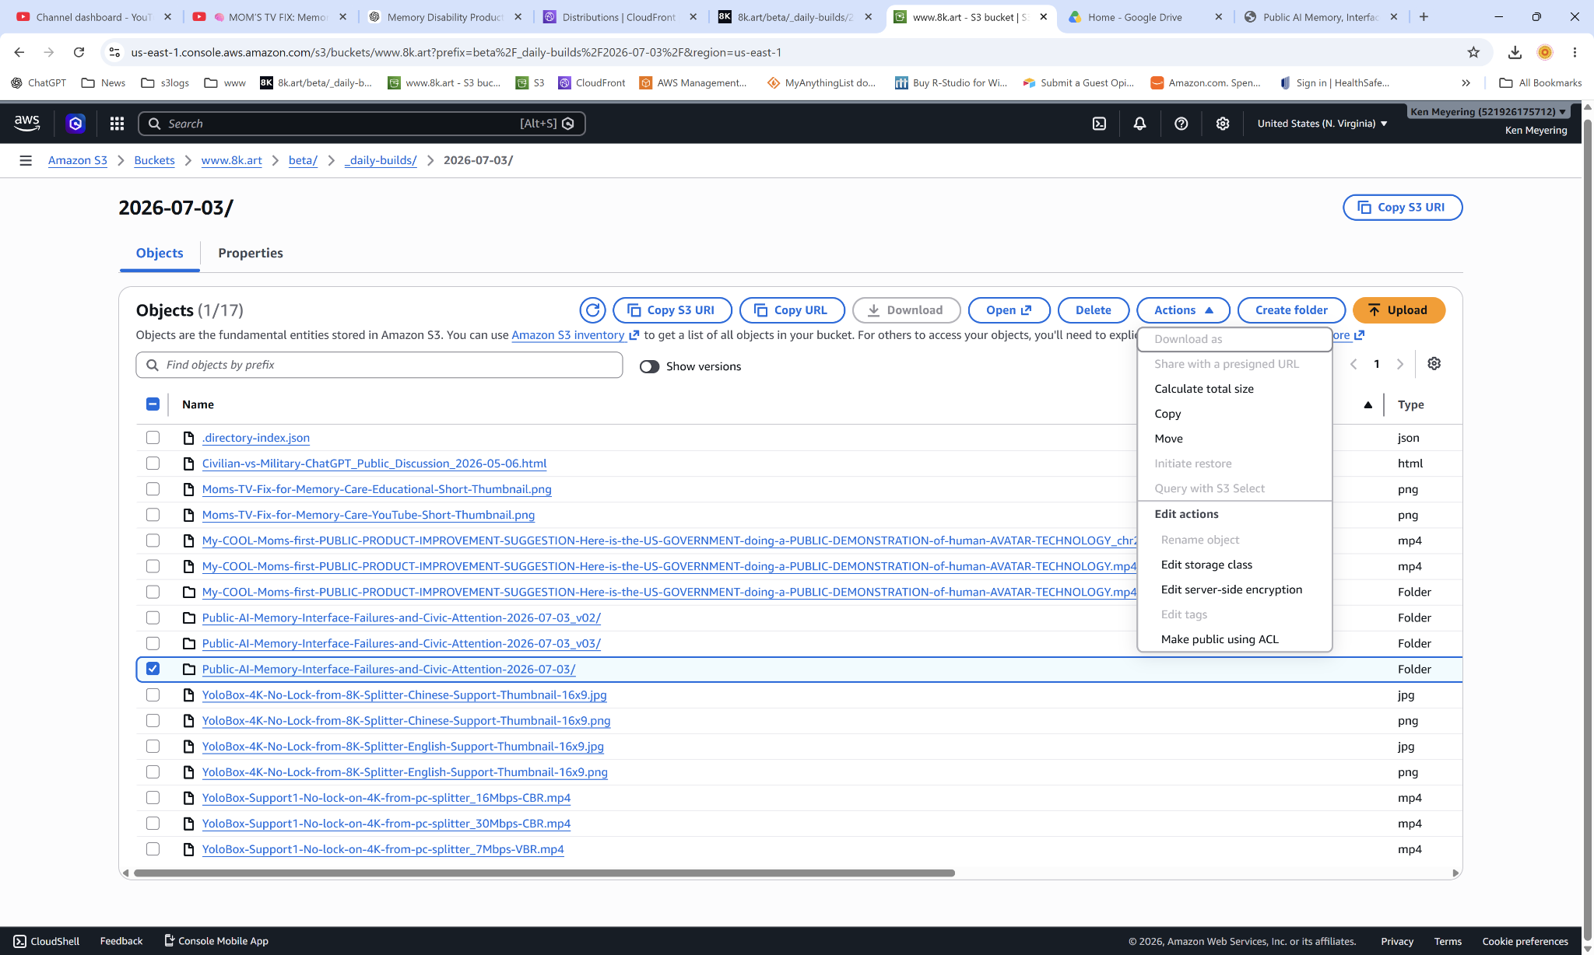Click Copy URL button

[792, 310]
